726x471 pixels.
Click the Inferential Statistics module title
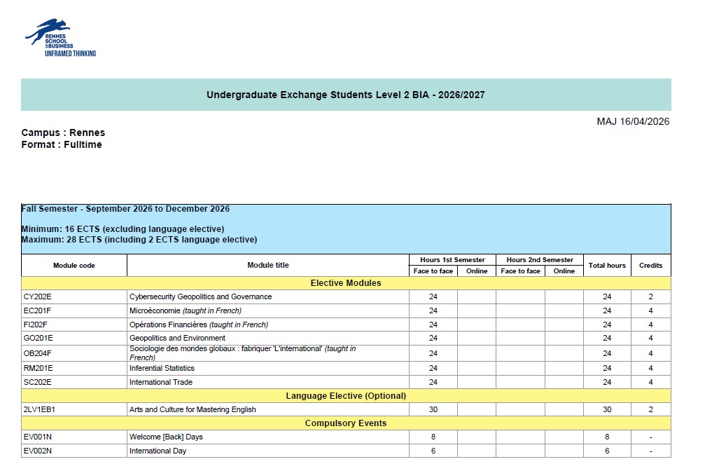pos(162,368)
